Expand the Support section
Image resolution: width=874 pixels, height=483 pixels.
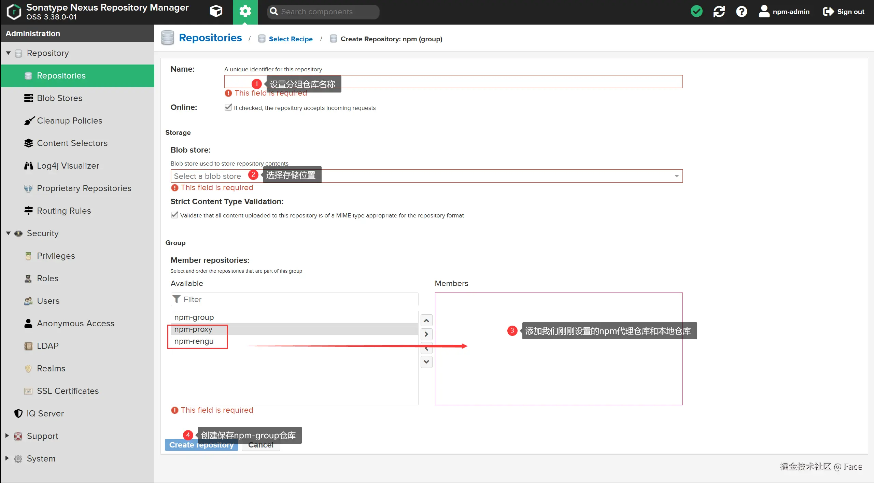[7, 436]
